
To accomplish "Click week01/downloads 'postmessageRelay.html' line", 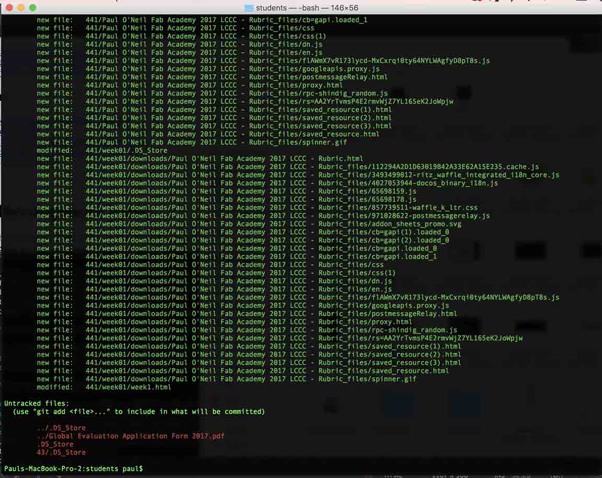I will coord(247,313).
